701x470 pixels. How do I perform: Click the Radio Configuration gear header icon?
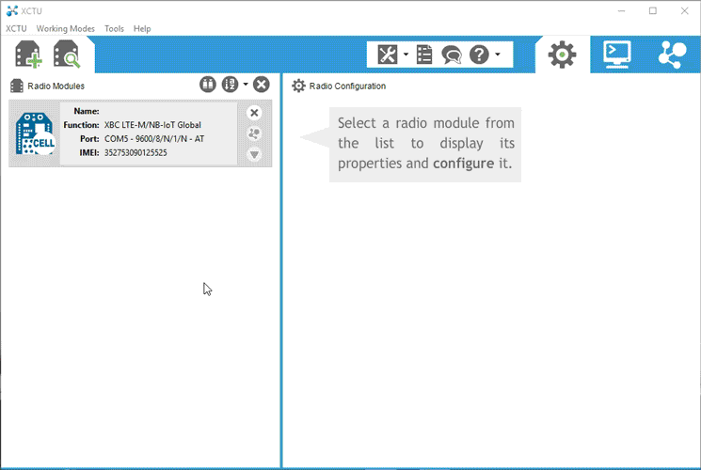pos(298,86)
